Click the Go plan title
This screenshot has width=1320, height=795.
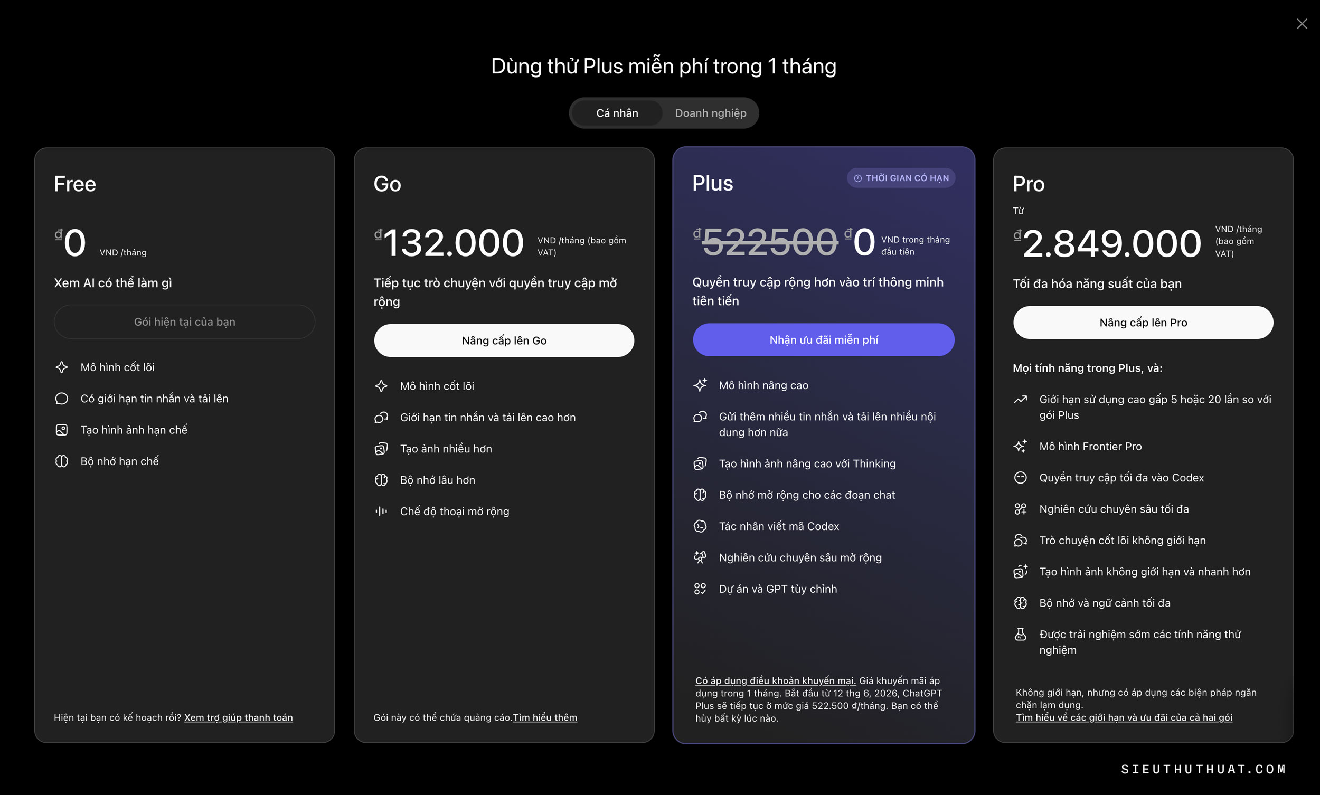pos(388,184)
